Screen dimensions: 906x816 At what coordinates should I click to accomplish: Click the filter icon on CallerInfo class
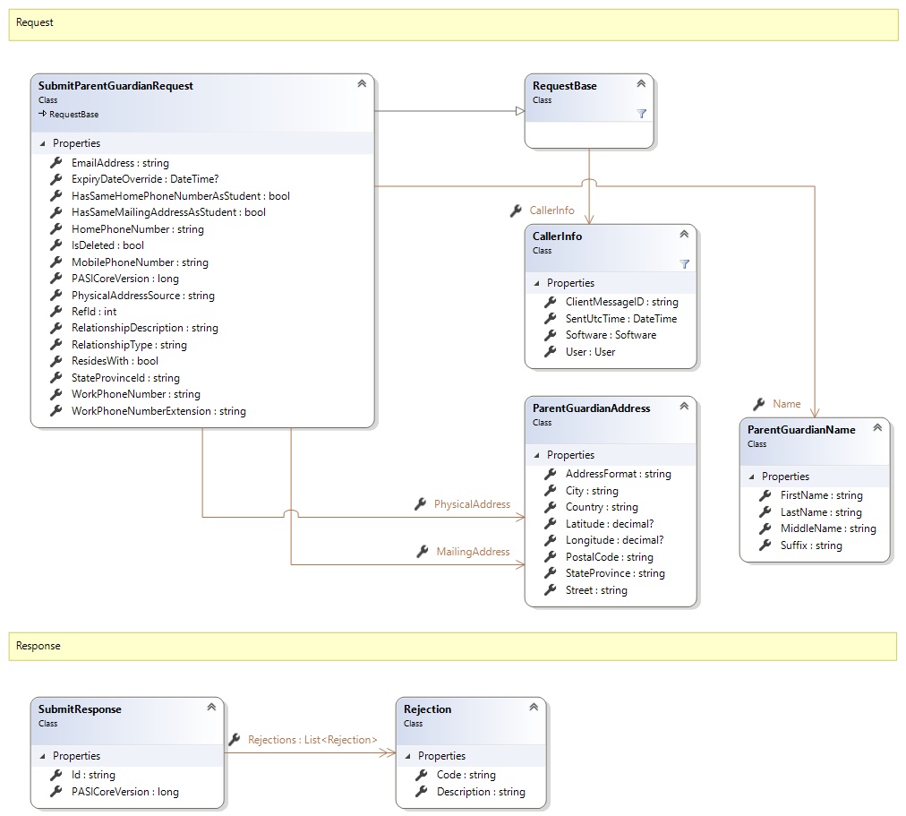pos(684,264)
